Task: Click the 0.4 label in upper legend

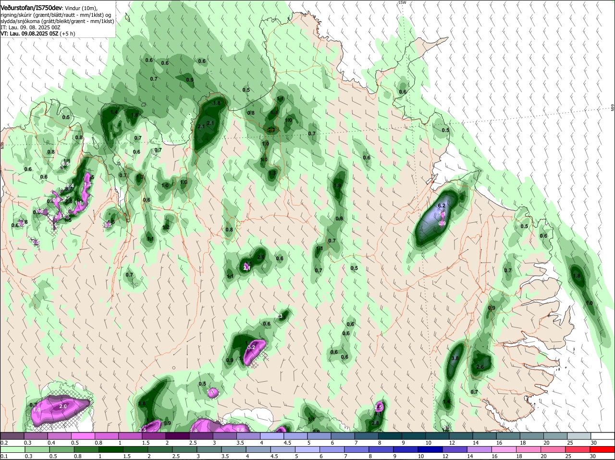Action: [51, 442]
